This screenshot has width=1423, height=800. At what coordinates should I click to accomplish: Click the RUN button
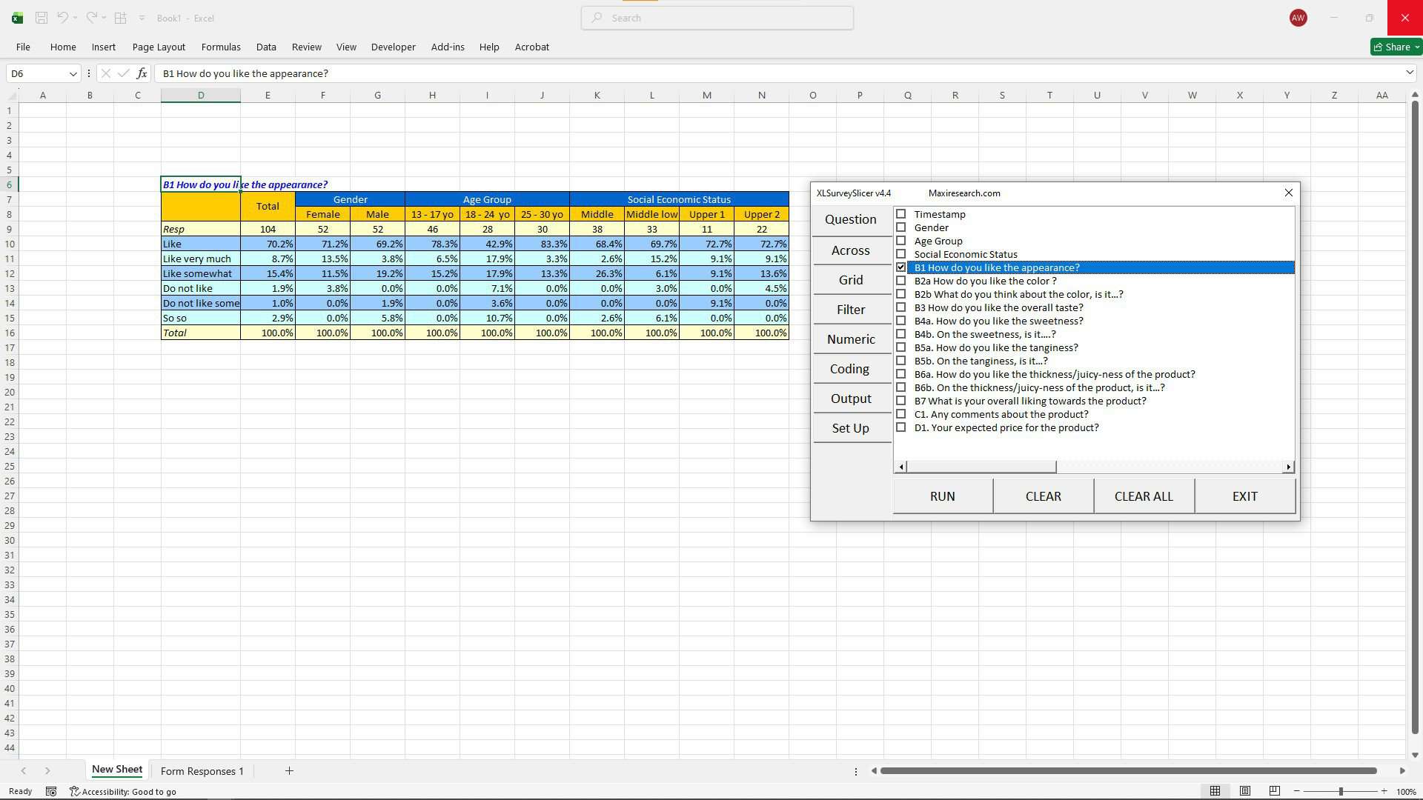coord(943,496)
